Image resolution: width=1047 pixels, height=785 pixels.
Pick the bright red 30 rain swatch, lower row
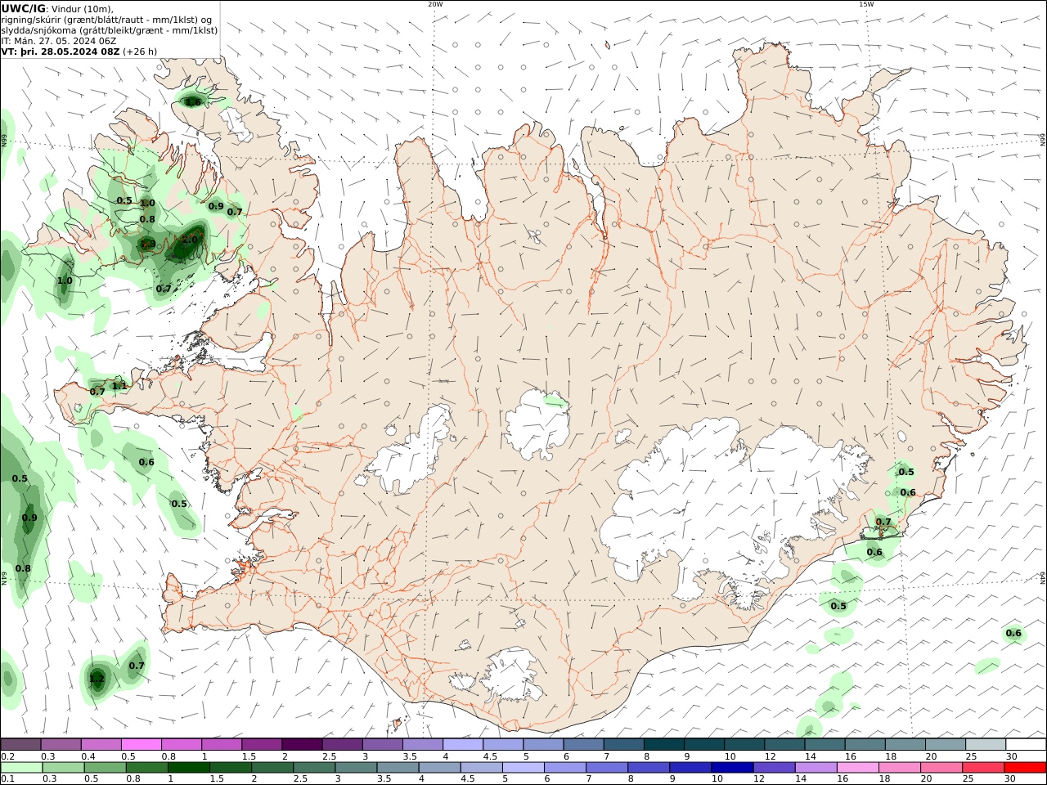pos(1025,768)
